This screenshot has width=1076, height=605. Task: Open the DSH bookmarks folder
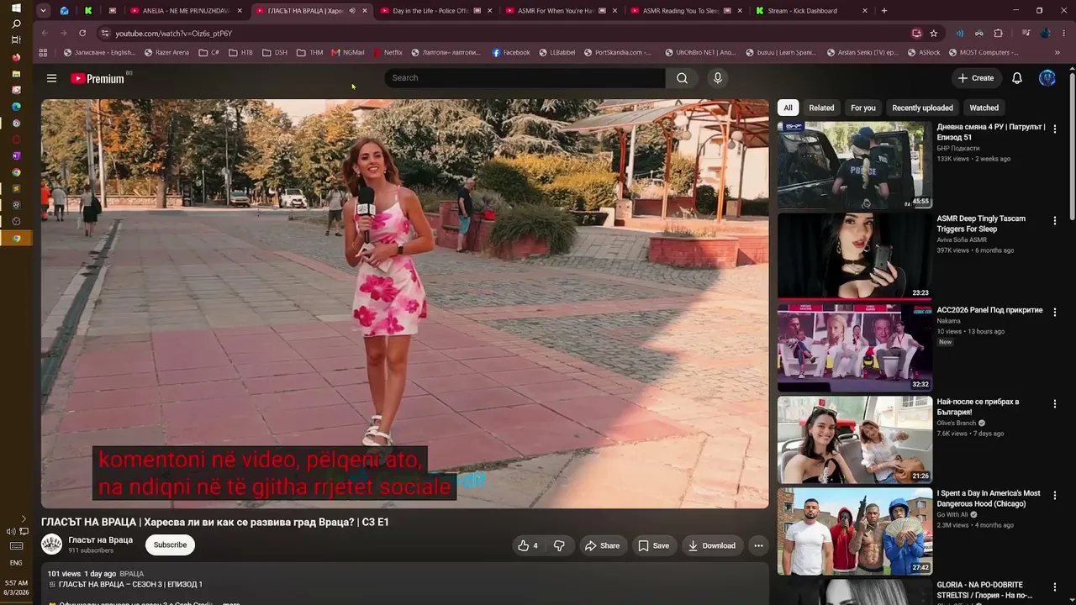(x=275, y=52)
